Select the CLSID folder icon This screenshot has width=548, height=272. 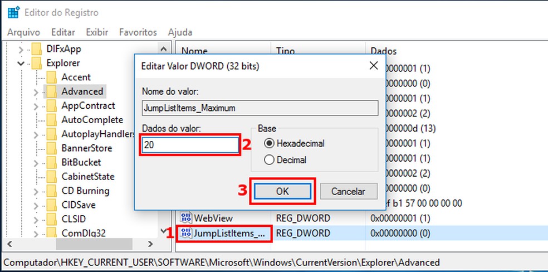click(51, 219)
